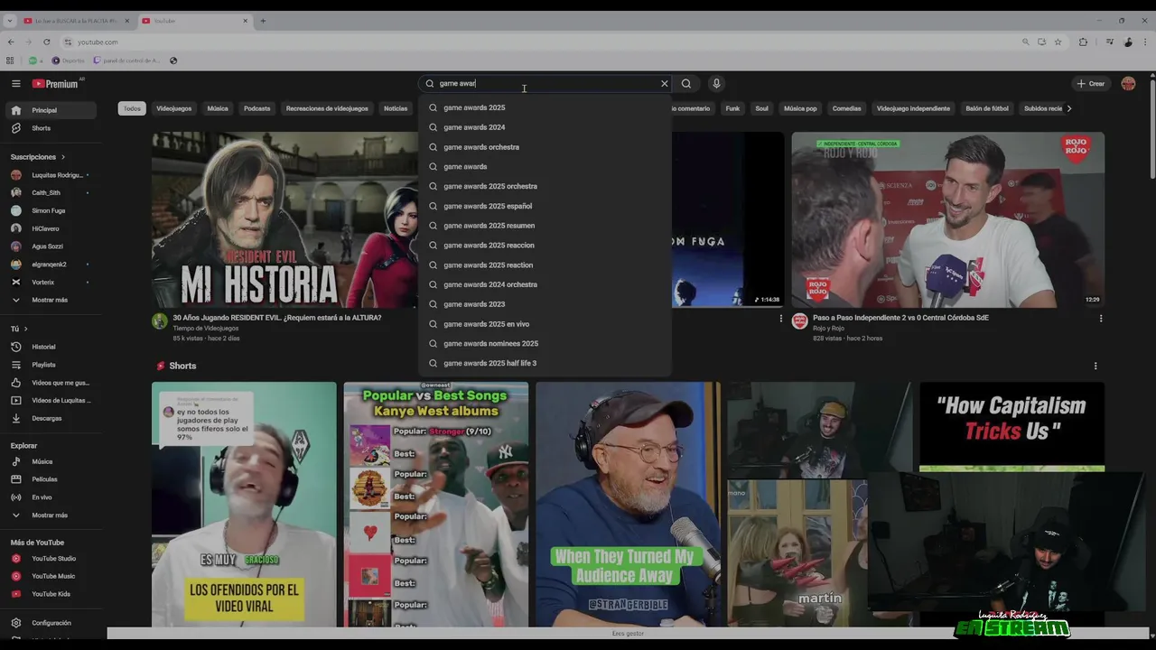
Task: Select "game awards 2025 half life 3"
Action: click(x=545, y=363)
